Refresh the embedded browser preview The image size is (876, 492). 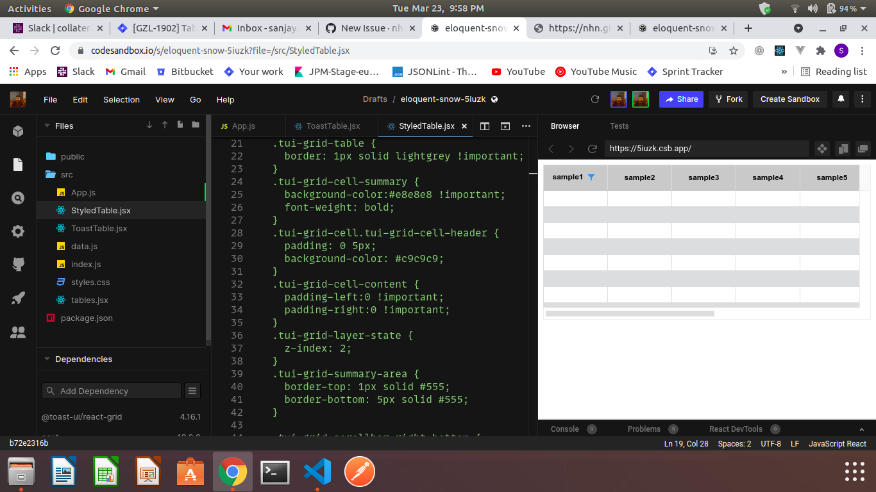pyautogui.click(x=592, y=149)
